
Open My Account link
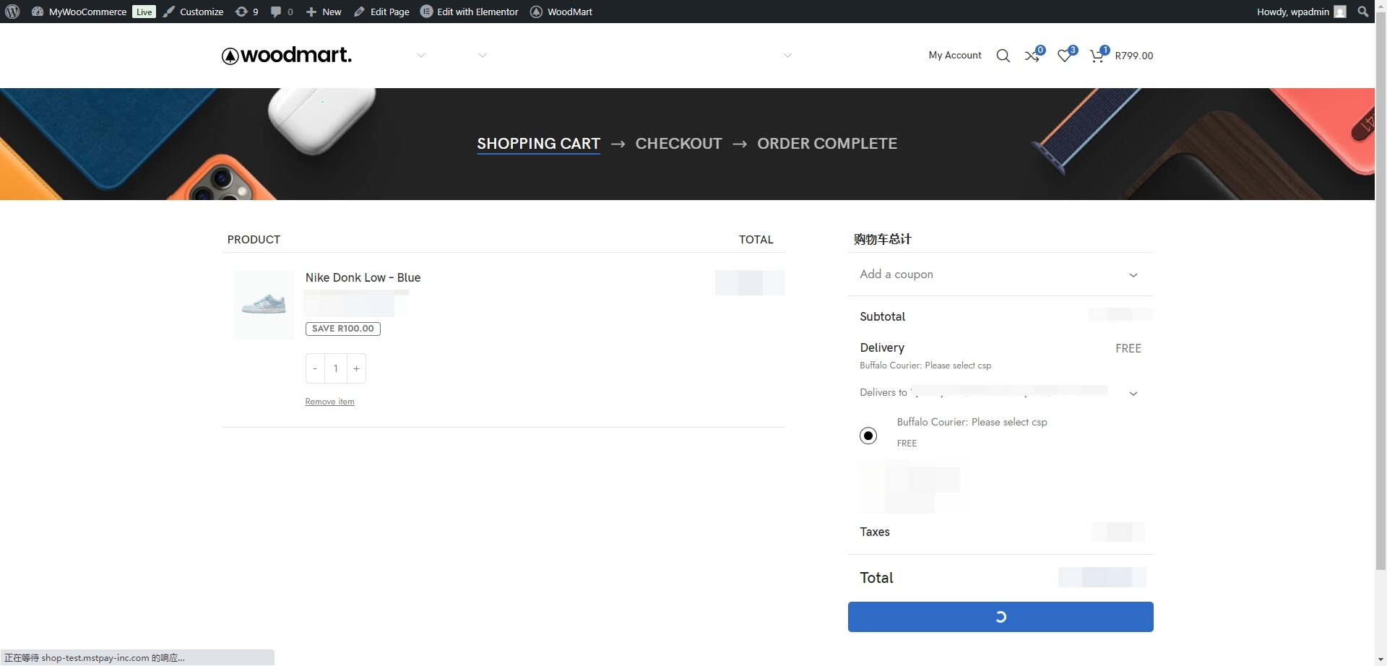click(955, 55)
